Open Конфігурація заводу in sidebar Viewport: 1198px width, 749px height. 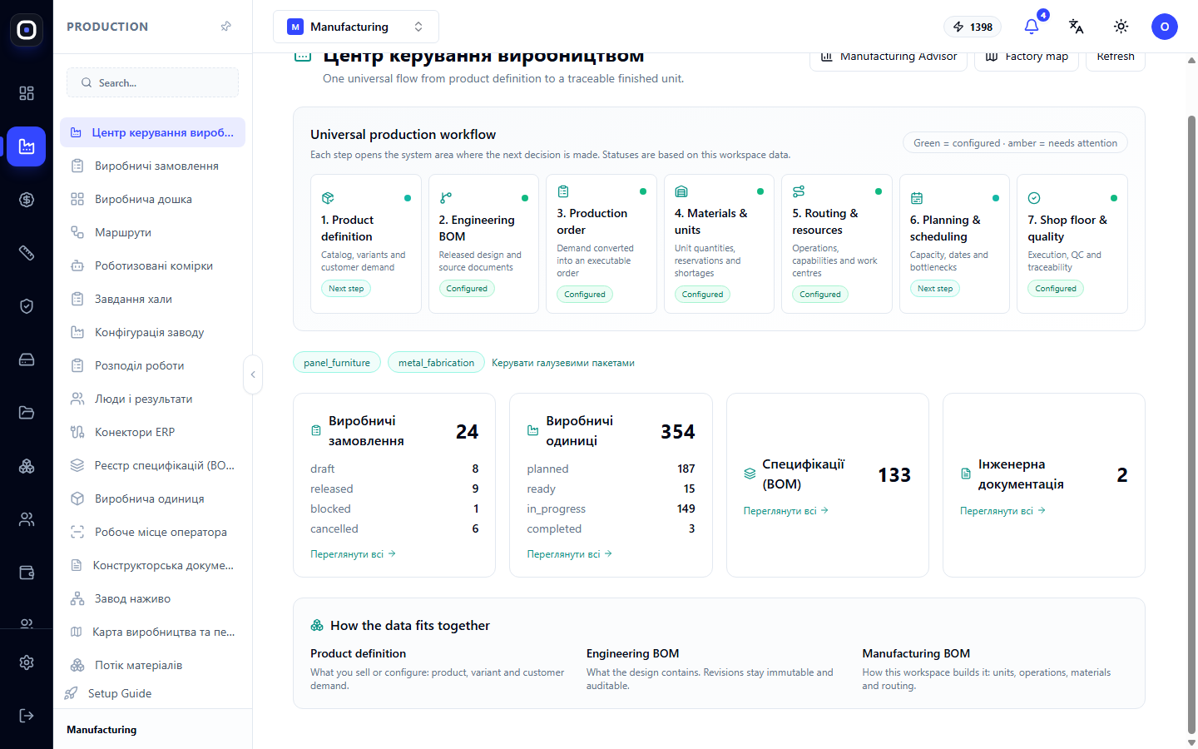(x=152, y=332)
